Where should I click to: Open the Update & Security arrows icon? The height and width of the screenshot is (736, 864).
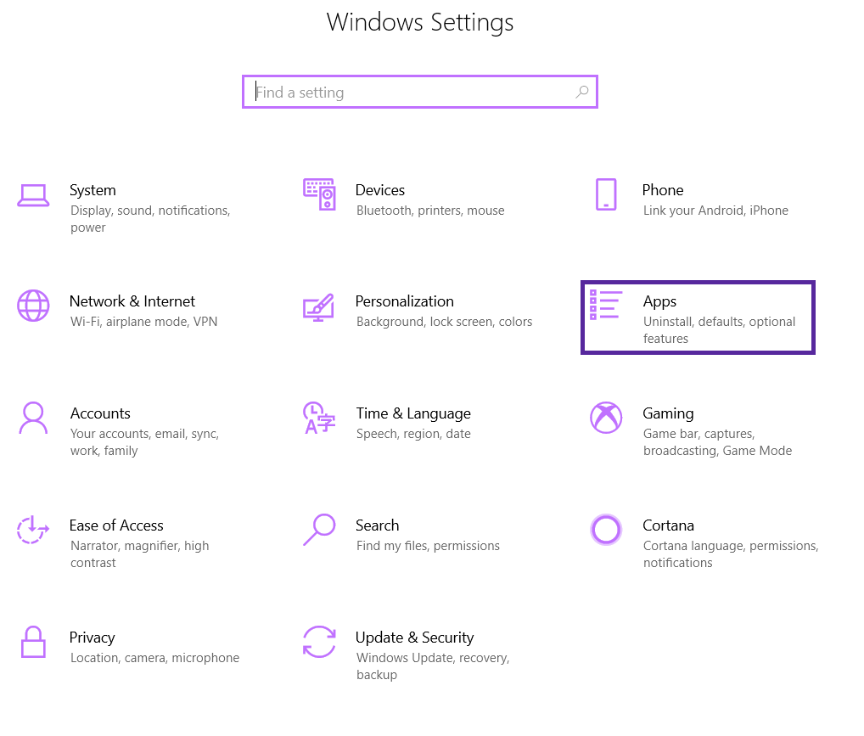pyautogui.click(x=319, y=642)
